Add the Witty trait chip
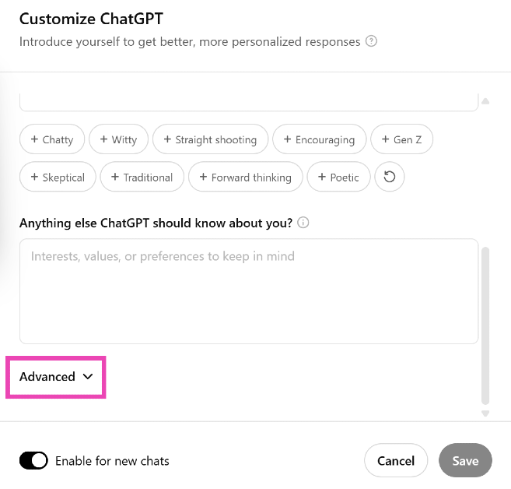This screenshot has height=489, width=511. (118, 139)
